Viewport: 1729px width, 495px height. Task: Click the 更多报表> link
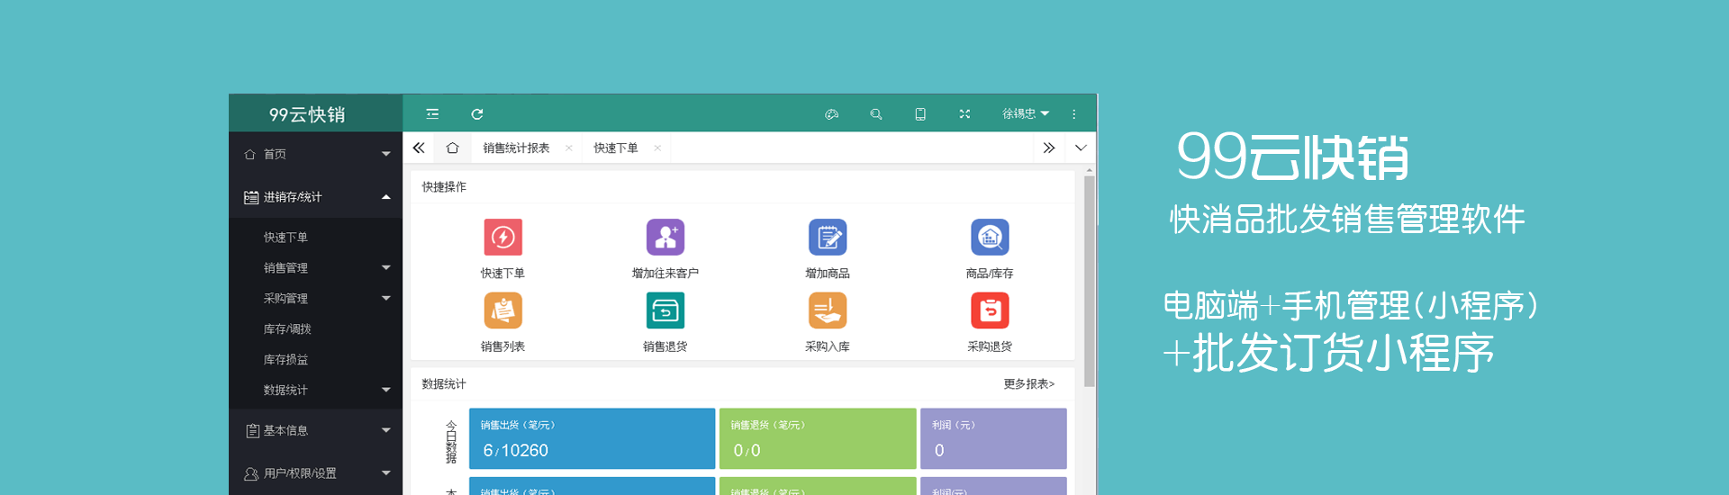1029,384
